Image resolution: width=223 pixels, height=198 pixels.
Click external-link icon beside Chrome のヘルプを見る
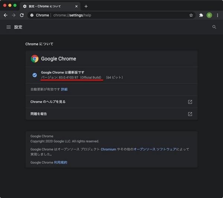coord(190,102)
